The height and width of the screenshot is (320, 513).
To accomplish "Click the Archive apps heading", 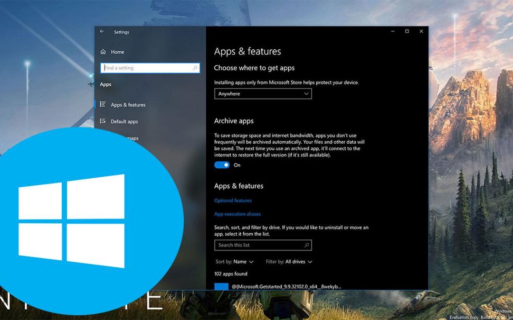I will (x=234, y=121).
